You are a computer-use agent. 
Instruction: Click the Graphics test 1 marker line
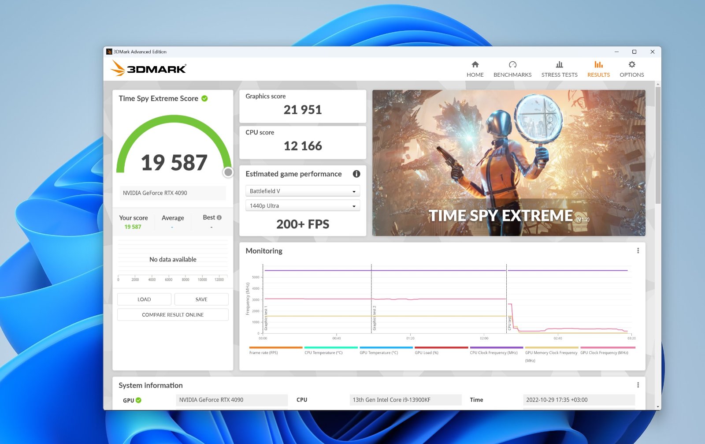263,299
